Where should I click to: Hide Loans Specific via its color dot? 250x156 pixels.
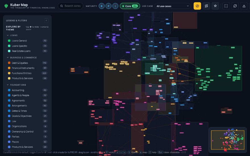pos(9,46)
